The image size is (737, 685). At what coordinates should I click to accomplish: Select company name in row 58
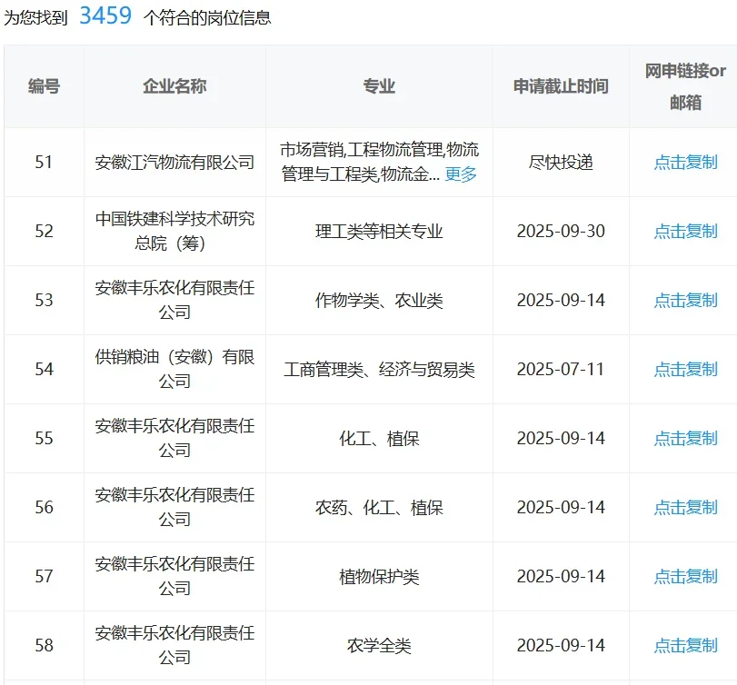pyautogui.click(x=174, y=646)
